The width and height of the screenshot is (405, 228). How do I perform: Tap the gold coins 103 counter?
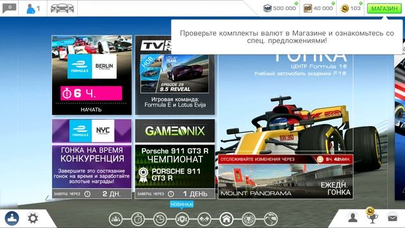pos(351,8)
